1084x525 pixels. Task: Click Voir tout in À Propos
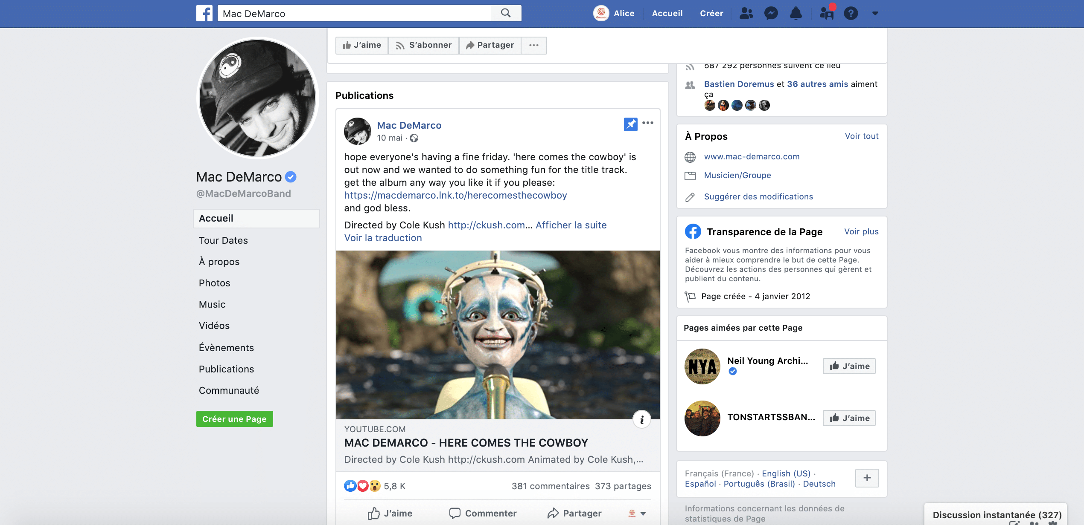click(862, 136)
